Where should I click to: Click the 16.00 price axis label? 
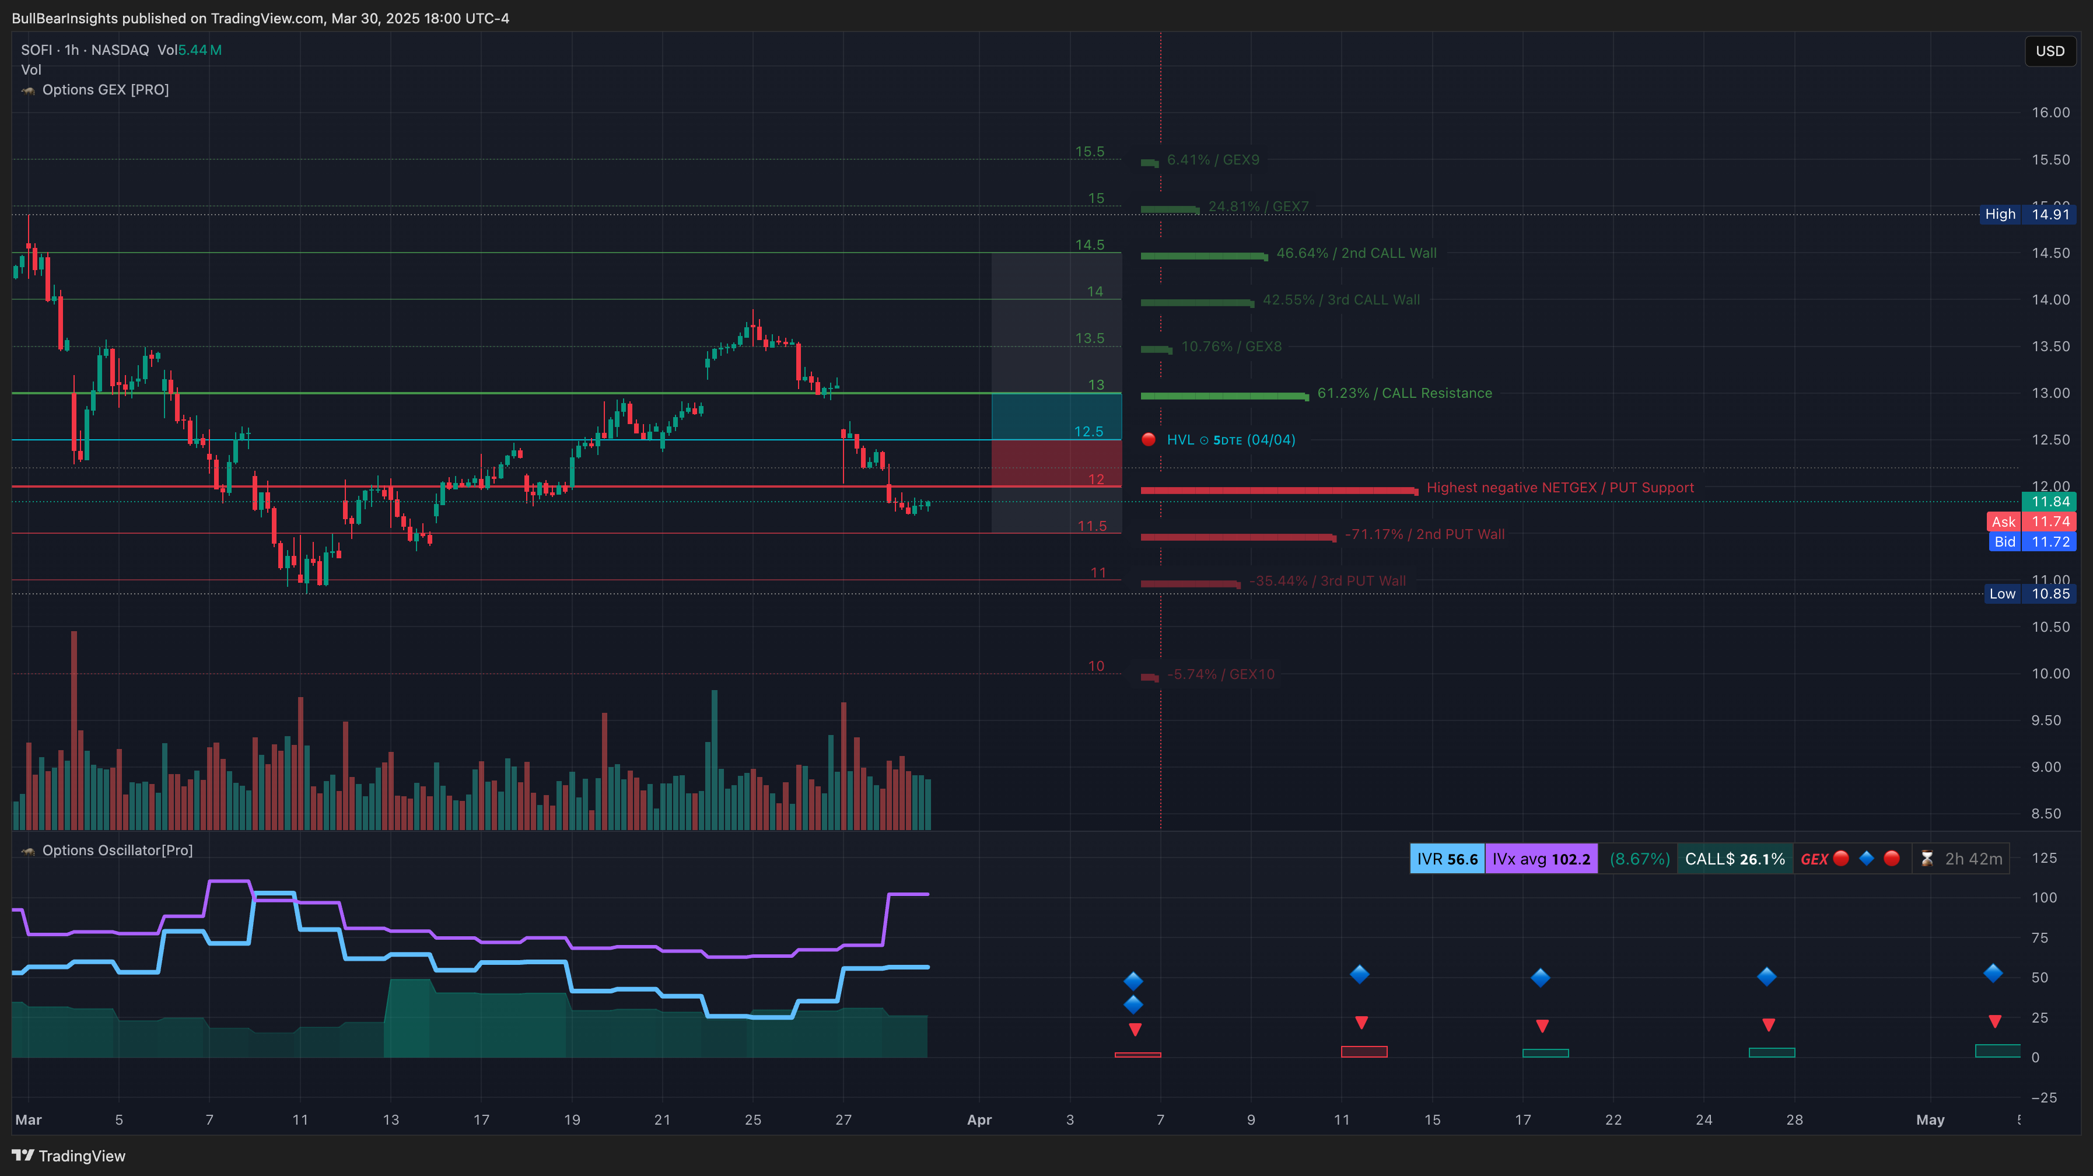tap(2050, 113)
